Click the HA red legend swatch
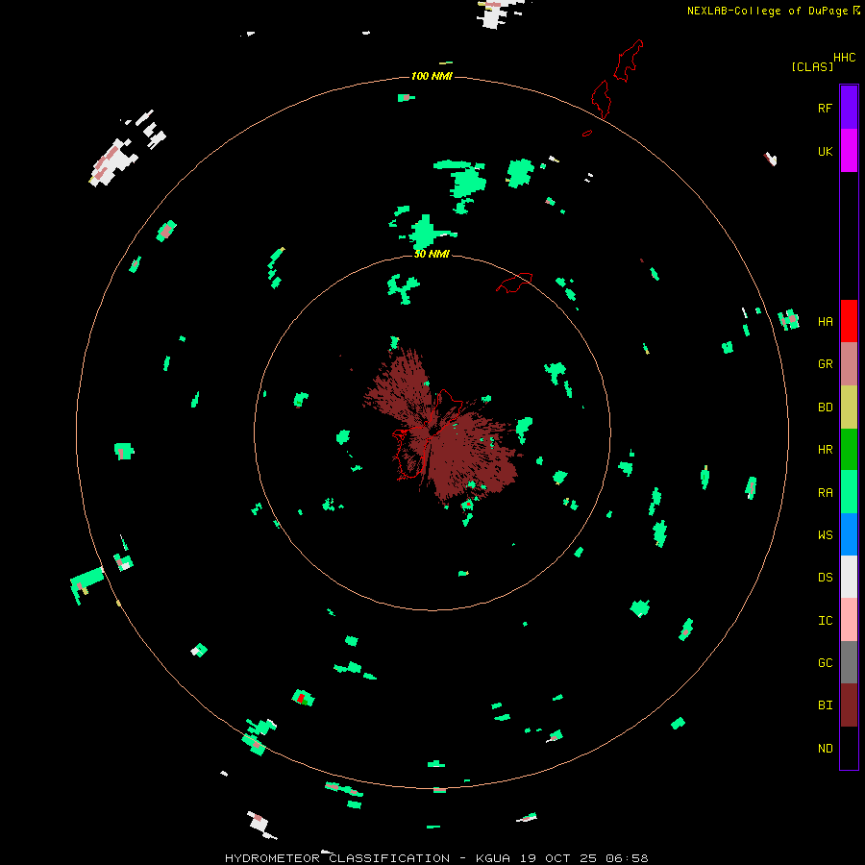865x865 pixels. click(x=849, y=321)
